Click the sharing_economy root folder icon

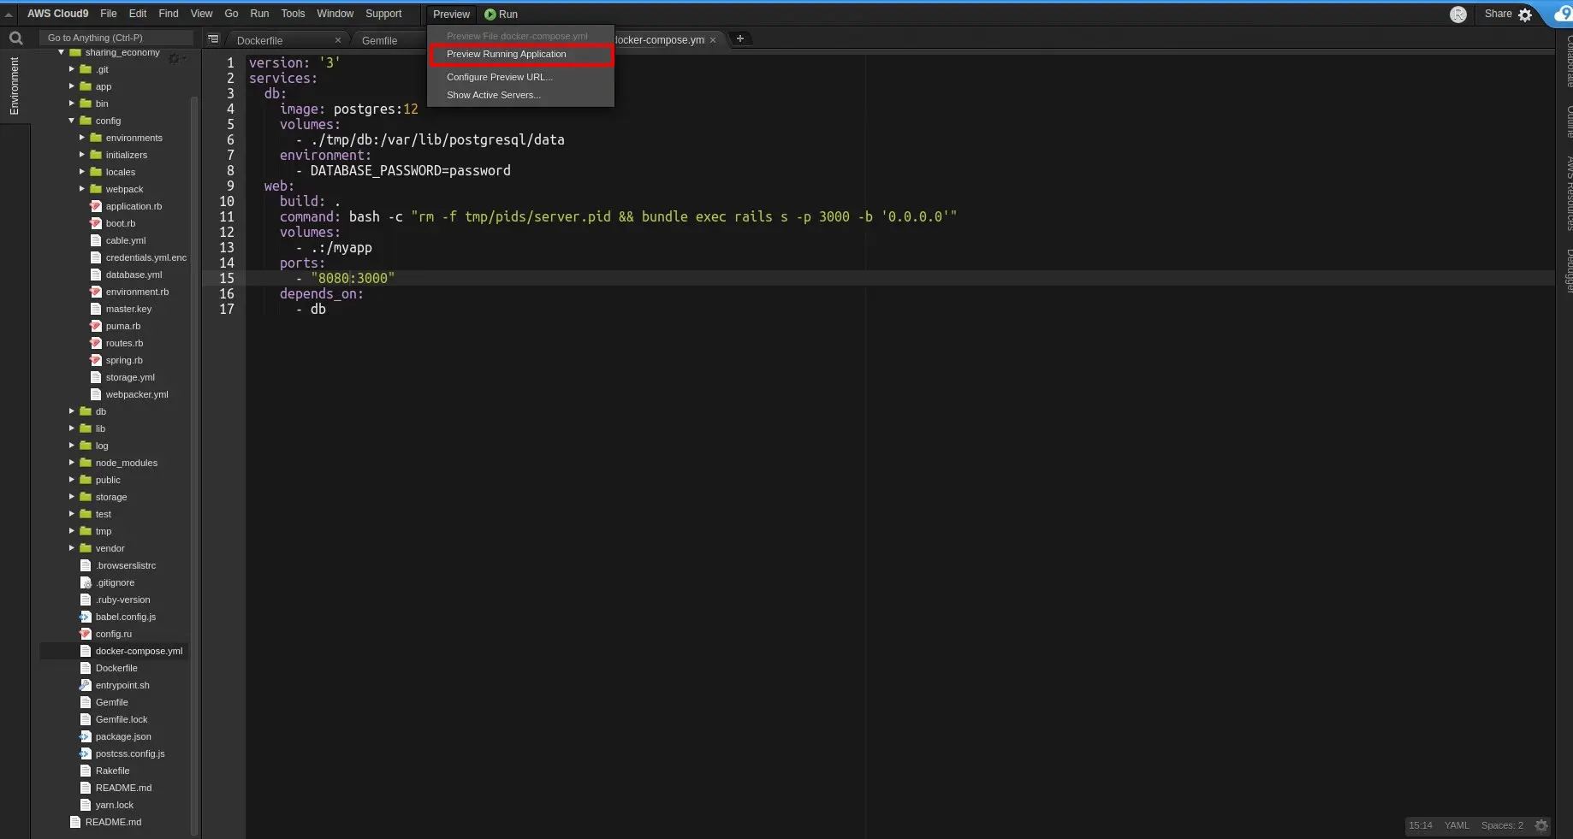75,52
